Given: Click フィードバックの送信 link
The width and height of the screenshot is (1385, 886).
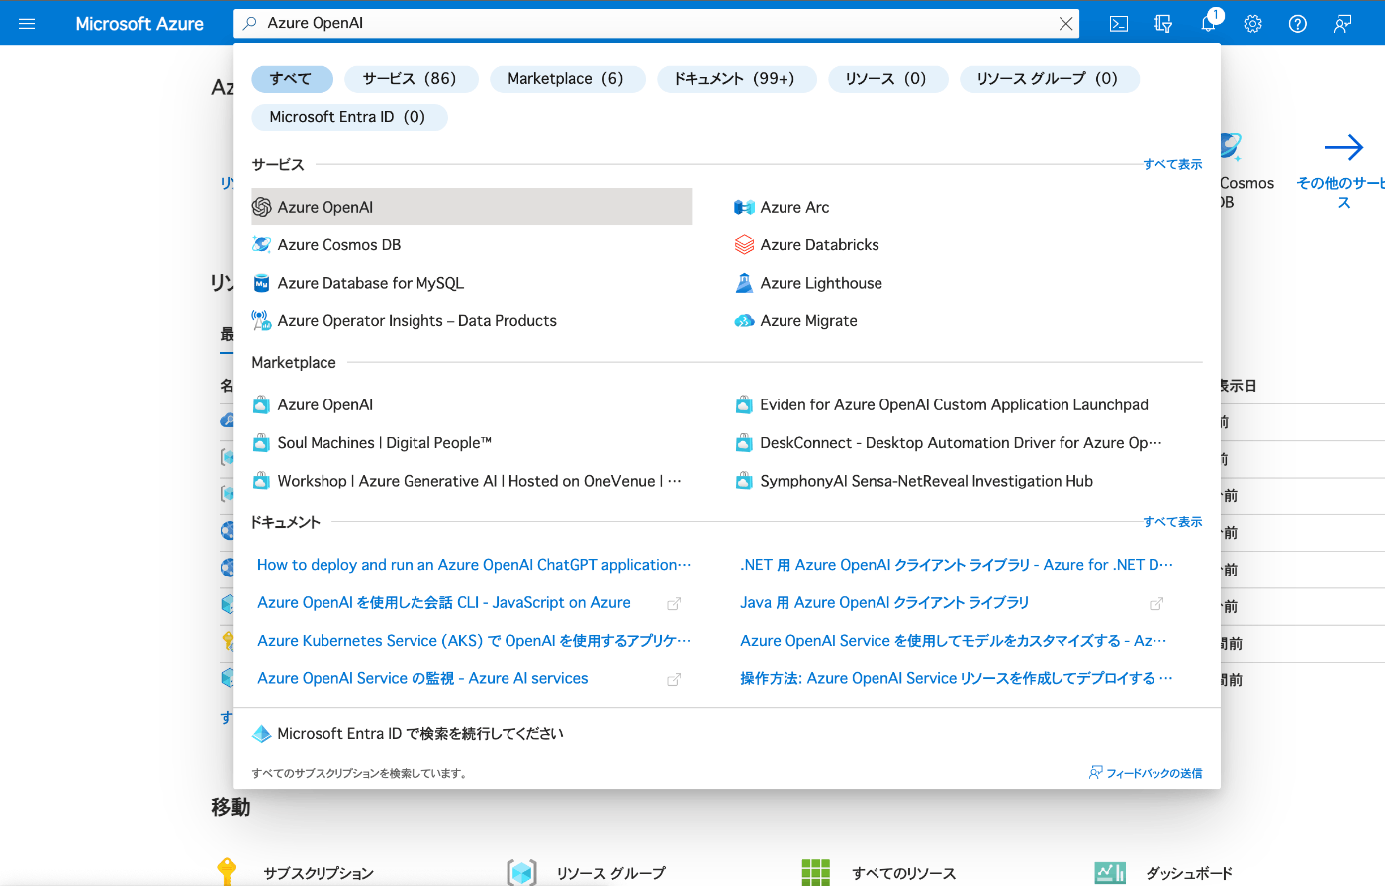Looking at the screenshot, I should point(1146,773).
